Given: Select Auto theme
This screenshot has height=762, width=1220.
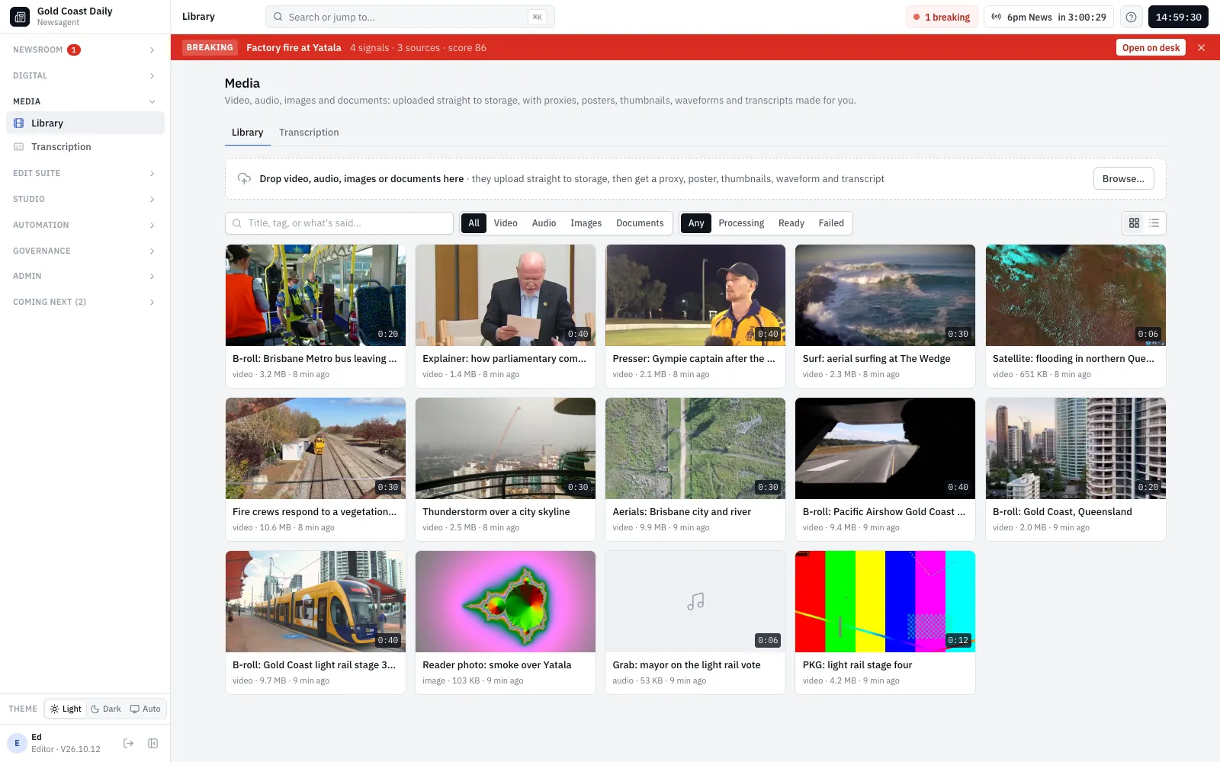Looking at the screenshot, I should tap(145, 709).
